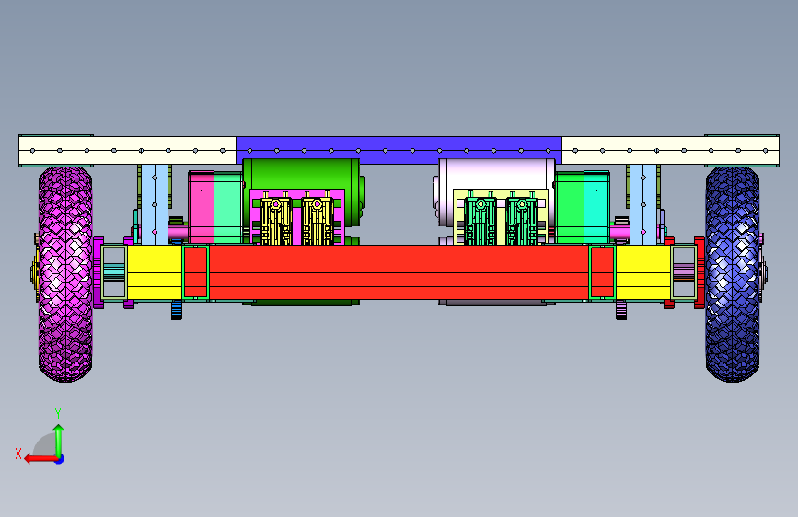The height and width of the screenshot is (517, 798).
Task: Select the teal gearbox pair on white motor
Action: pyautogui.click(x=501, y=221)
